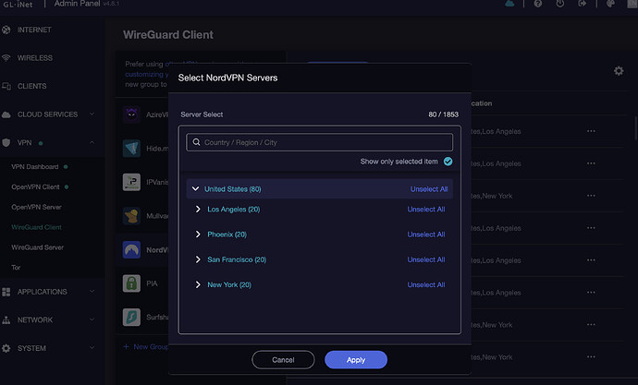The height and width of the screenshot is (385, 638).
Task: Expand the San Francisco (20) servers
Action: [x=199, y=259]
